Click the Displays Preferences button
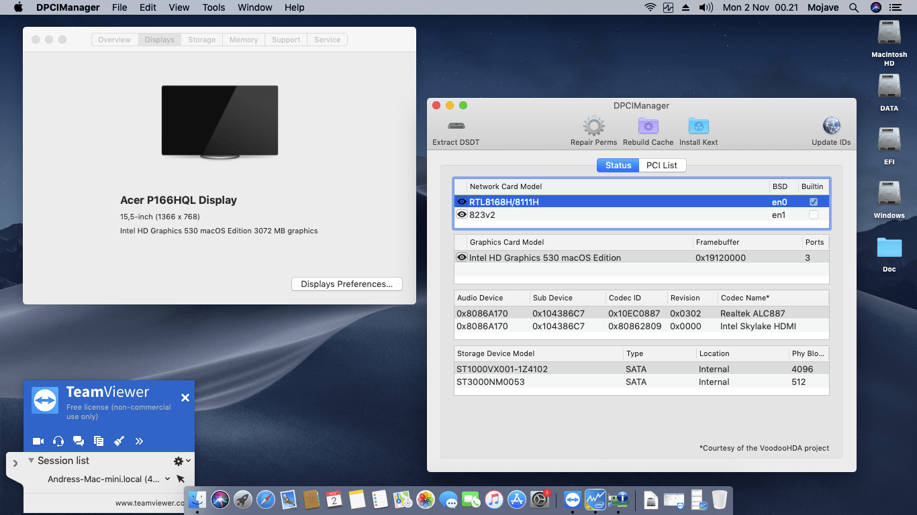 [346, 284]
